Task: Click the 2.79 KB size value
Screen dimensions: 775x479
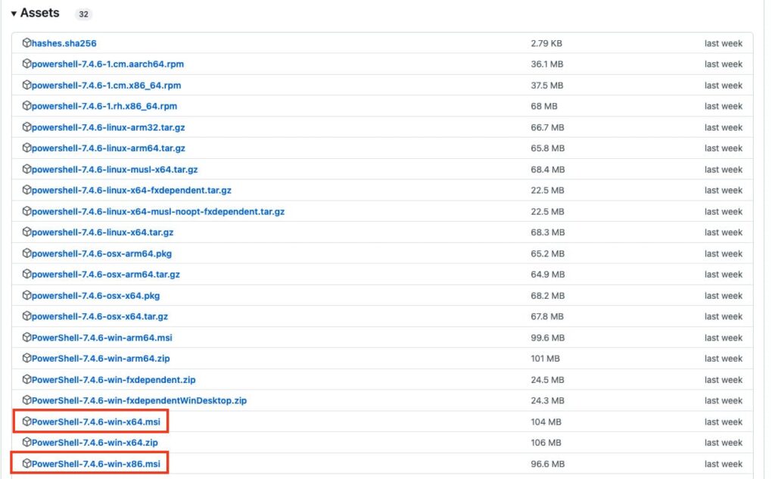Action: coord(546,43)
